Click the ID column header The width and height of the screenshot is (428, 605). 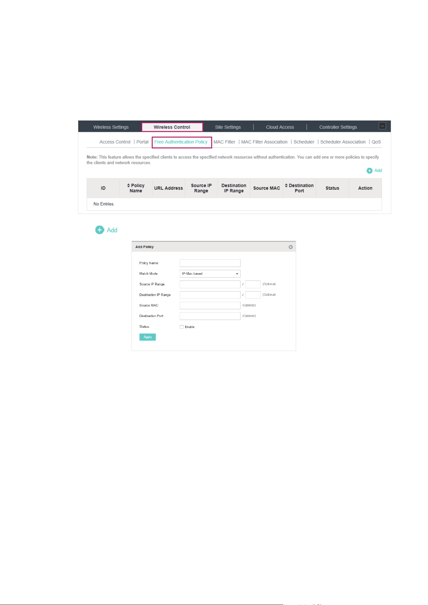103,188
